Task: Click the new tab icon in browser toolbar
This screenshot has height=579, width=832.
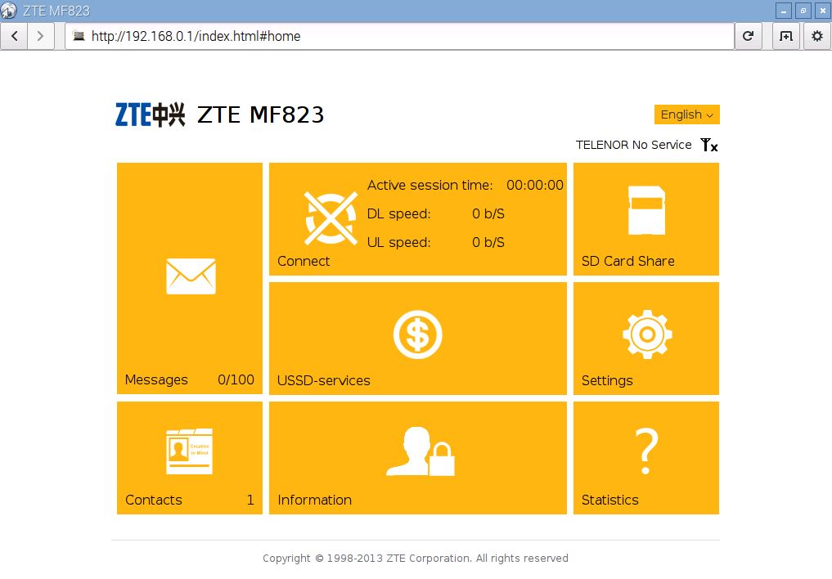Action: click(786, 36)
